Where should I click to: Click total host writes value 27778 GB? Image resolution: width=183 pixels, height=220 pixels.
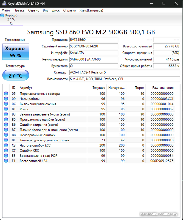pyautogui.click(x=167, y=46)
